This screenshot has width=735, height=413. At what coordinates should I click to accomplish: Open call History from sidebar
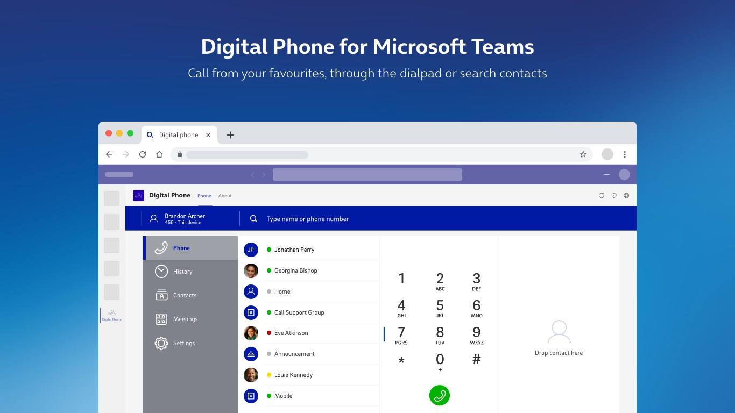[191, 272]
